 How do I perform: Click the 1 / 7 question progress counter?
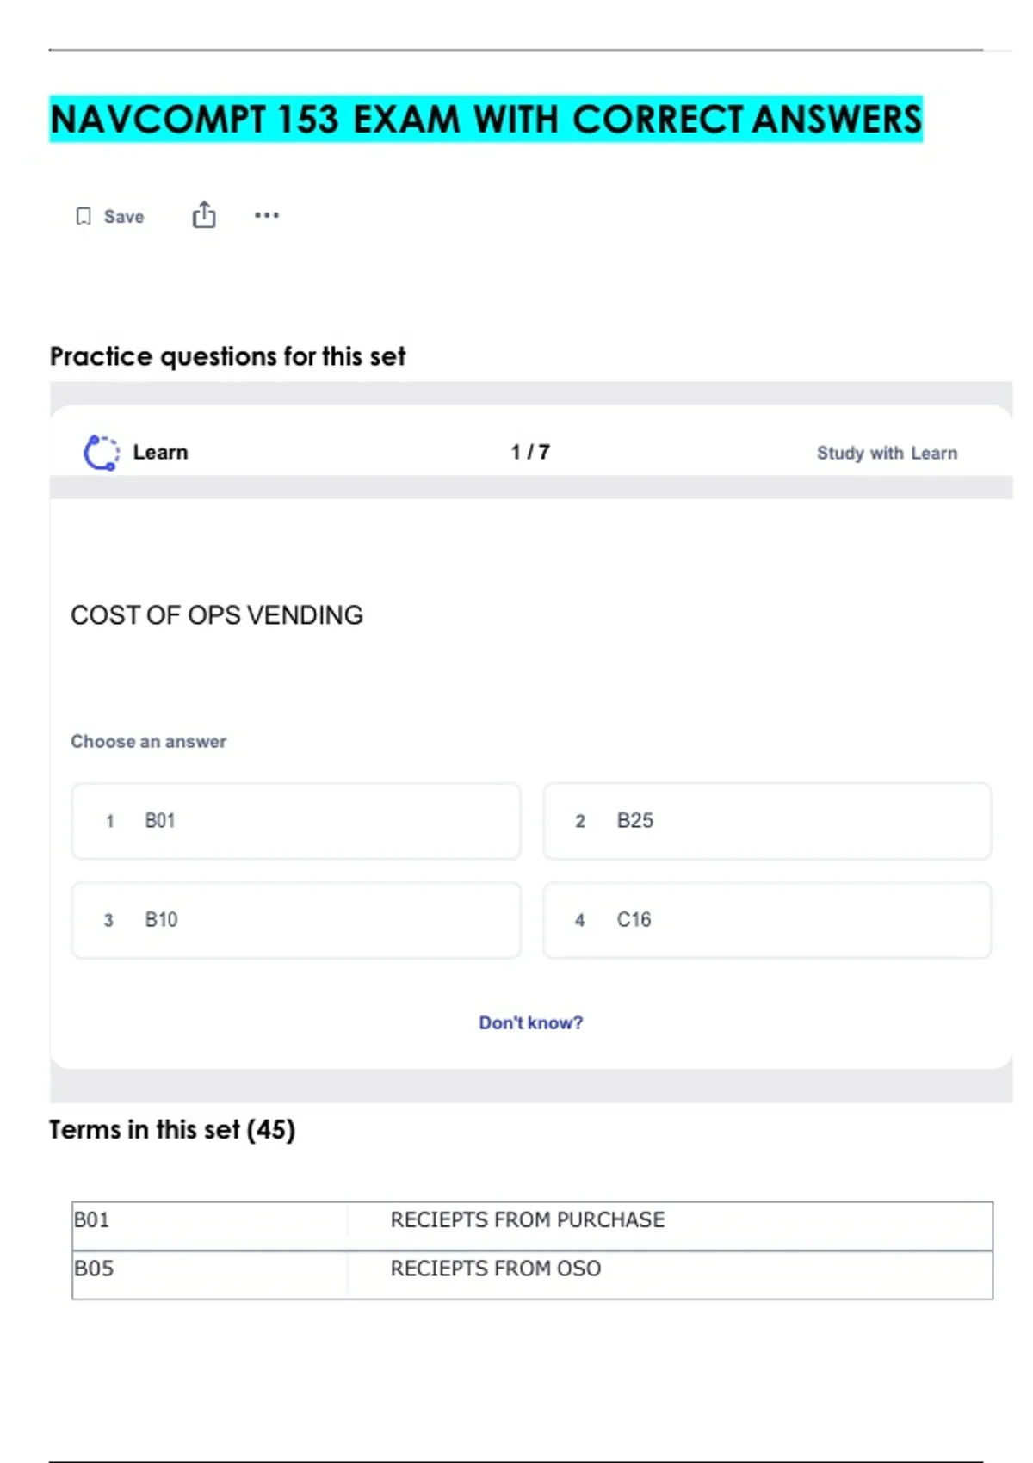(530, 452)
